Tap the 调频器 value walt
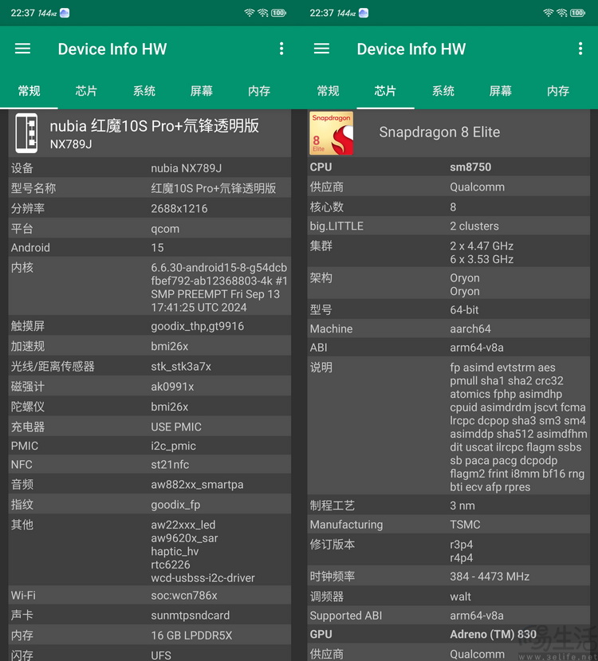598x661 pixels. coord(460,597)
